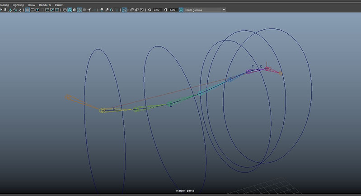The image size is (361, 196).
Task: Activate the 2D pan/zoom icon
Action: pos(15,10)
